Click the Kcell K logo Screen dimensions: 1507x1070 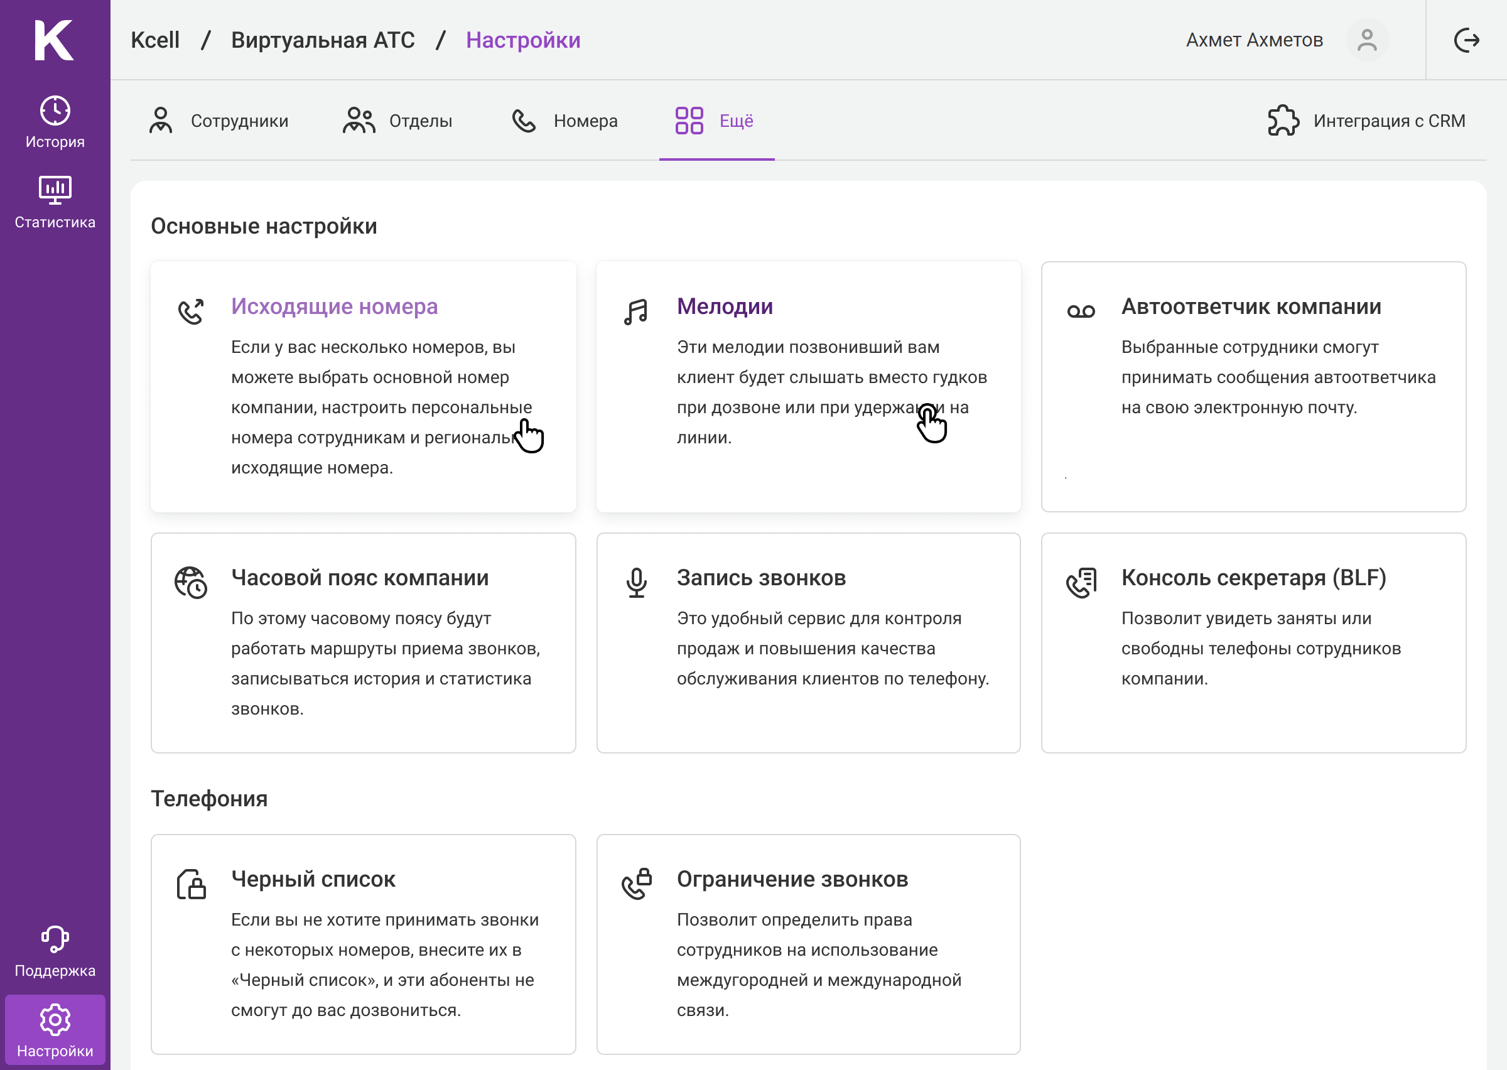click(54, 40)
